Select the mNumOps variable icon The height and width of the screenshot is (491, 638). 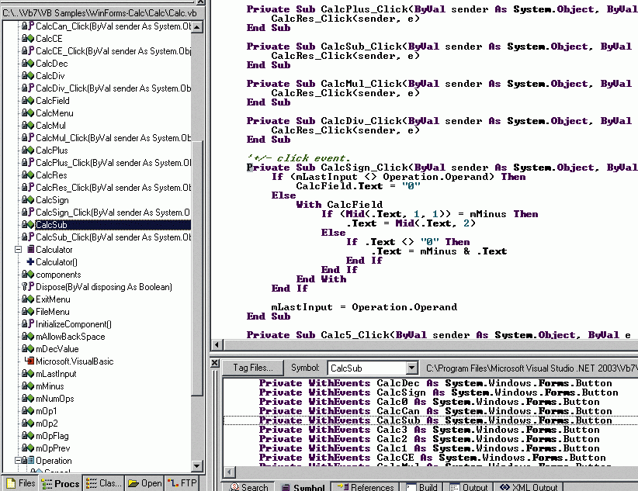click(28, 399)
